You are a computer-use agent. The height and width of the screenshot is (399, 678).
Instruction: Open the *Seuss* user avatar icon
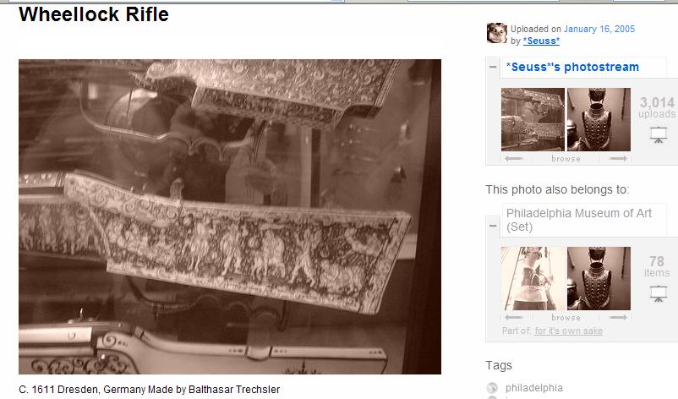497,33
